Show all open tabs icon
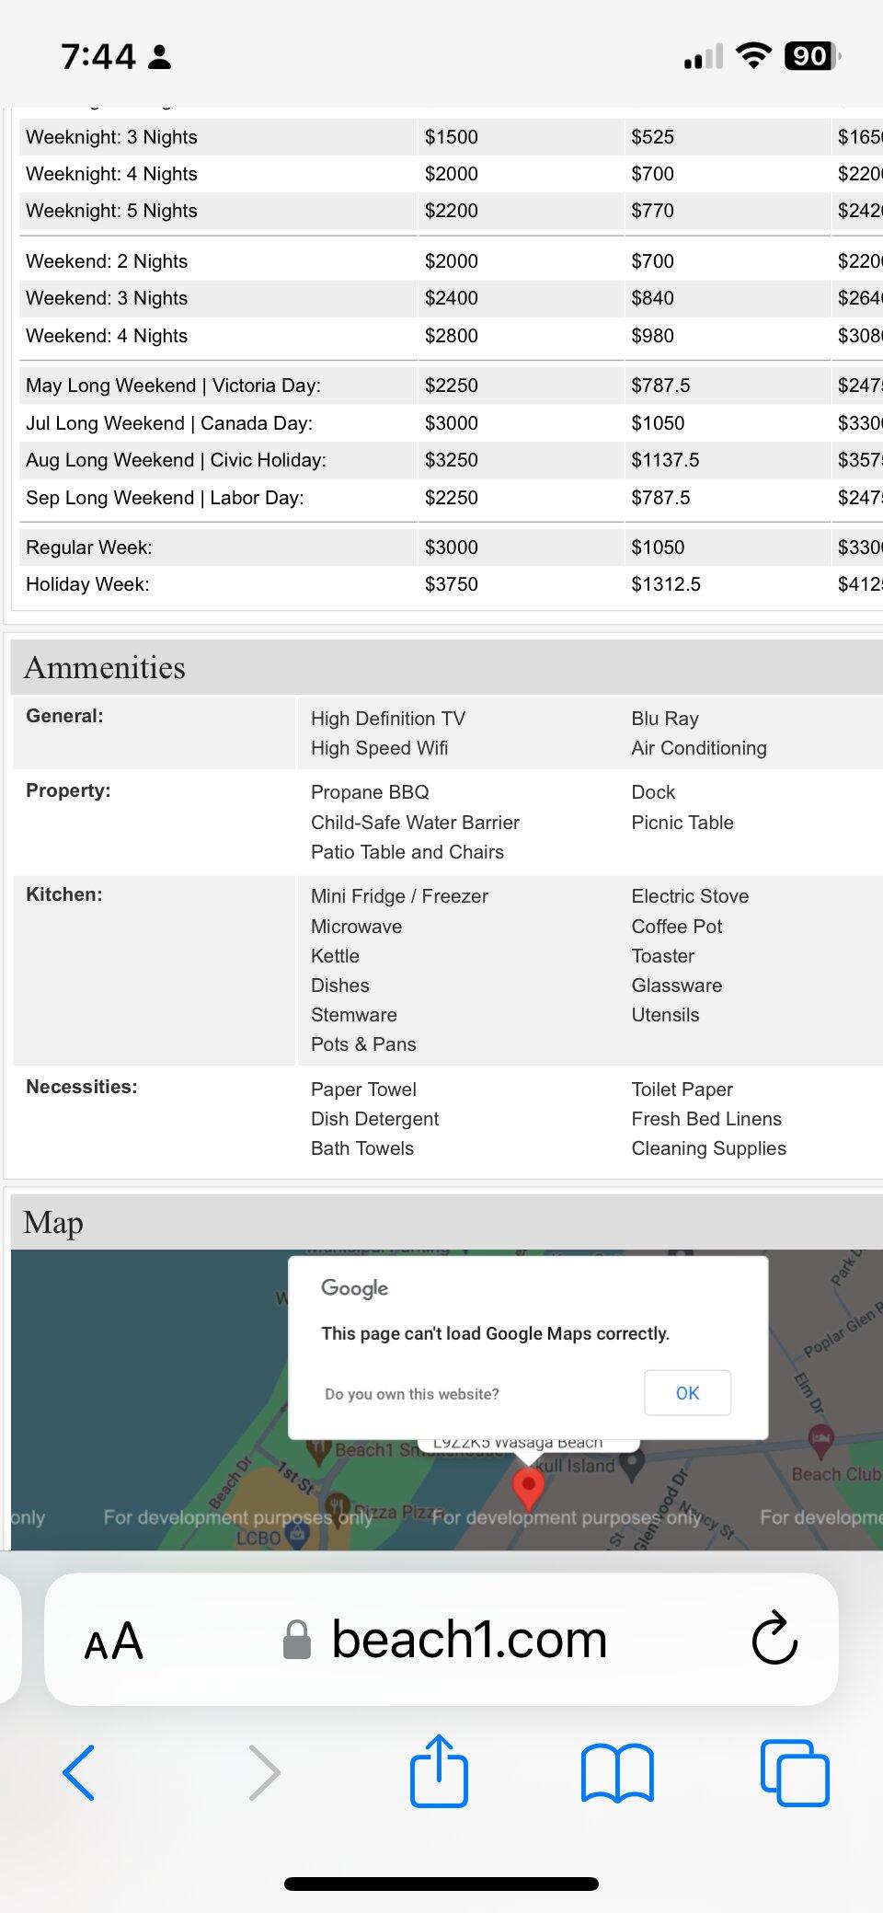The image size is (883, 1913). (795, 1772)
